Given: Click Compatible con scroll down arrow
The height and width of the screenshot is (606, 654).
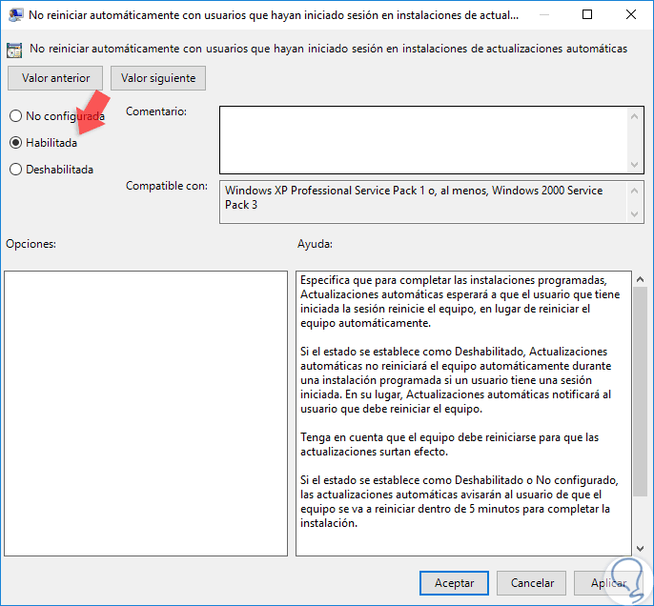Looking at the screenshot, I should (634, 214).
